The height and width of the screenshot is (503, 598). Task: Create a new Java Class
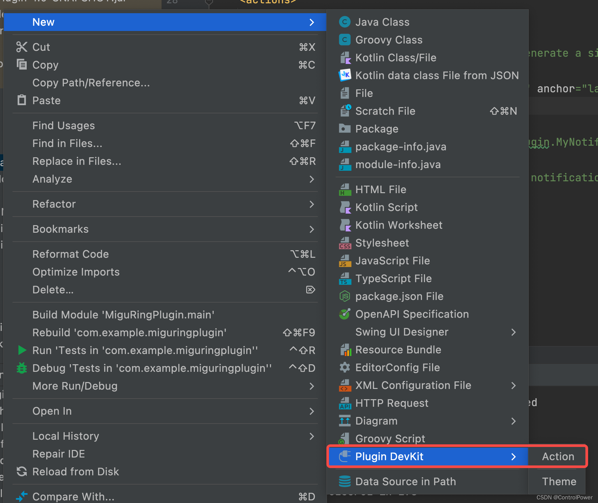382,22
